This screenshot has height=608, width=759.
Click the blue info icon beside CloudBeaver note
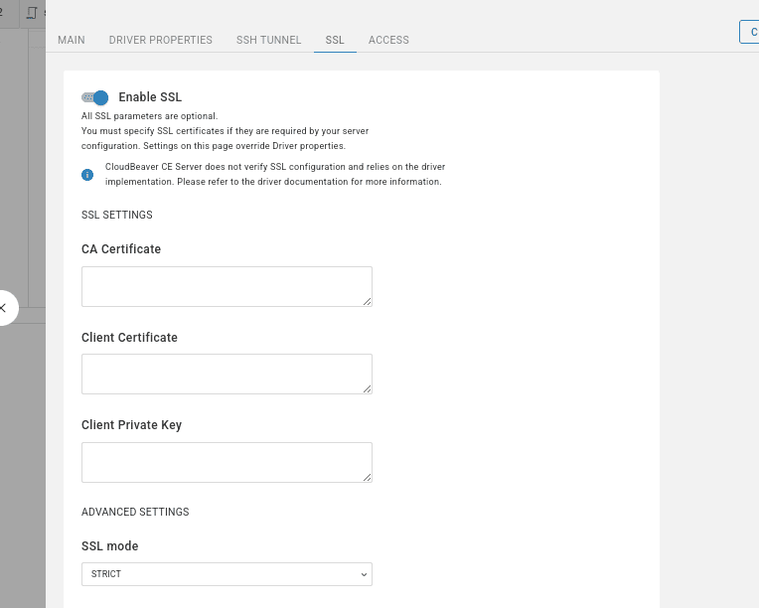click(x=87, y=175)
